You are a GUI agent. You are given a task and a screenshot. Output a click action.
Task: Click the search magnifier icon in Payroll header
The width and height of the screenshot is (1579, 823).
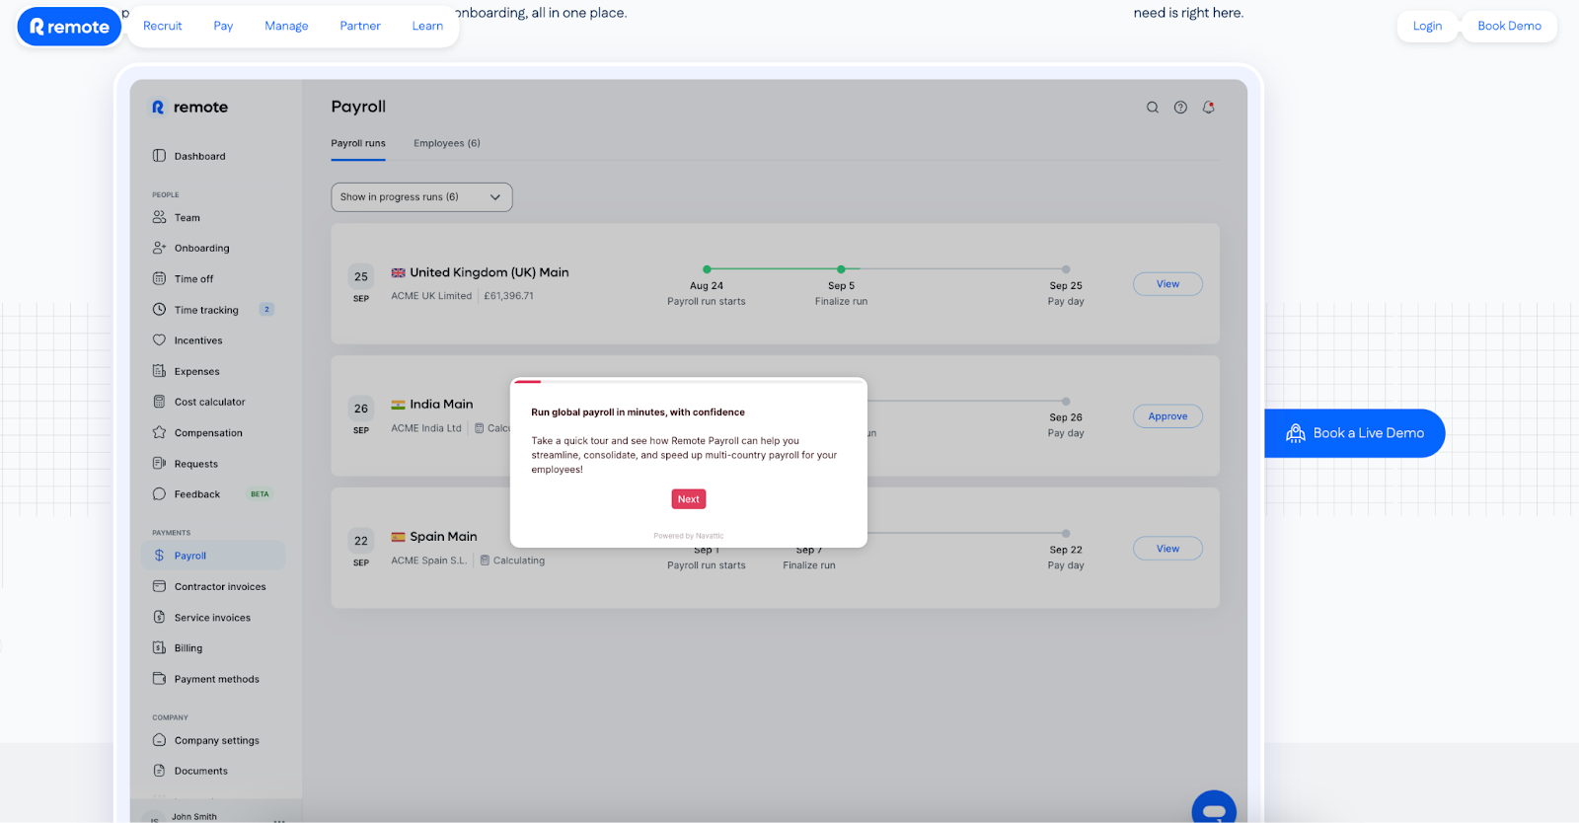click(1153, 108)
